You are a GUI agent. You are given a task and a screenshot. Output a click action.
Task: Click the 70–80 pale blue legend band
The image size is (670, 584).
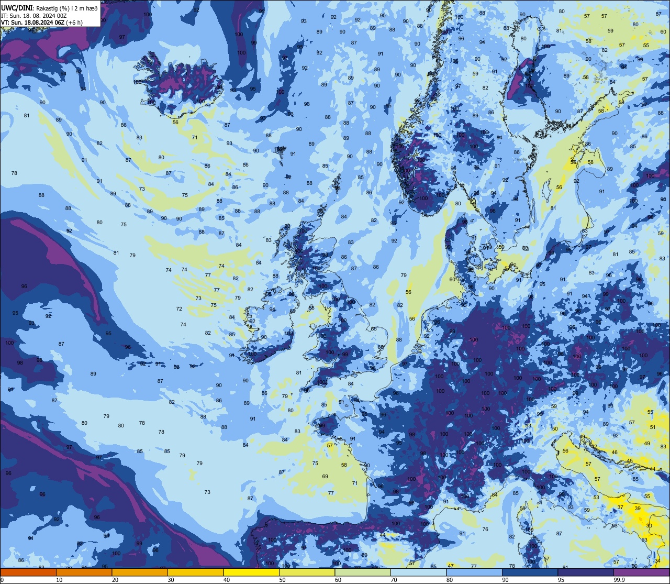(418, 572)
